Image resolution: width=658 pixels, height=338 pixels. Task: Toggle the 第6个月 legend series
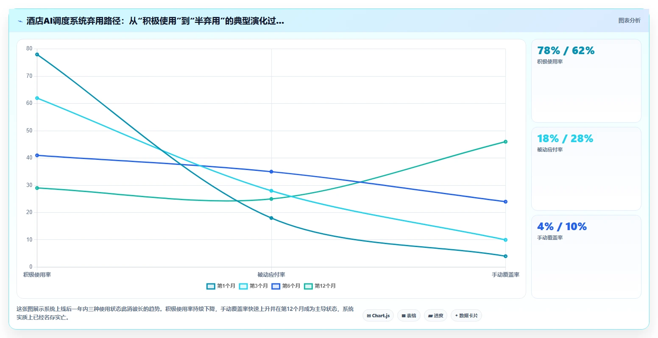coord(286,286)
